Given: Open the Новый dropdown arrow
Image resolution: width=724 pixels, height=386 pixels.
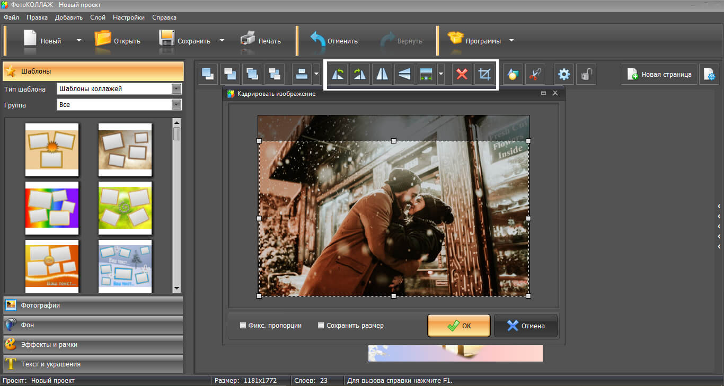Looking at the screenshot, I should coord(79,40).
